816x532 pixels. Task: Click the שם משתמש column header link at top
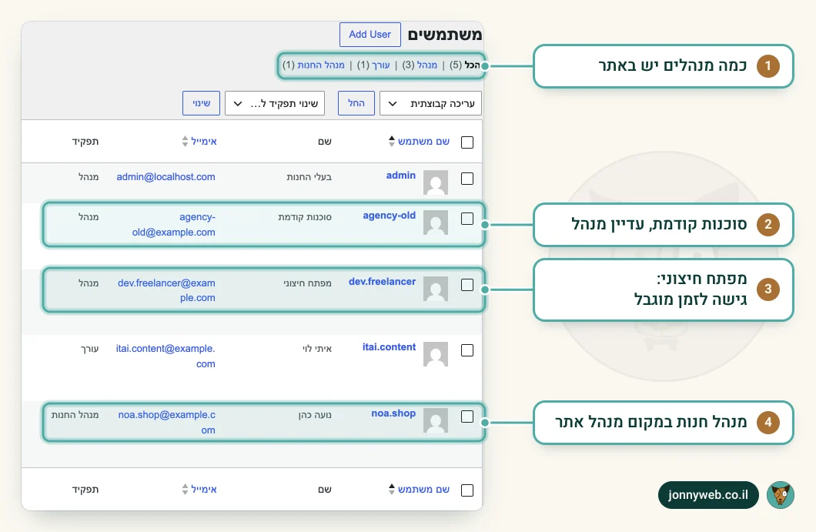click(x=423, y=142)
